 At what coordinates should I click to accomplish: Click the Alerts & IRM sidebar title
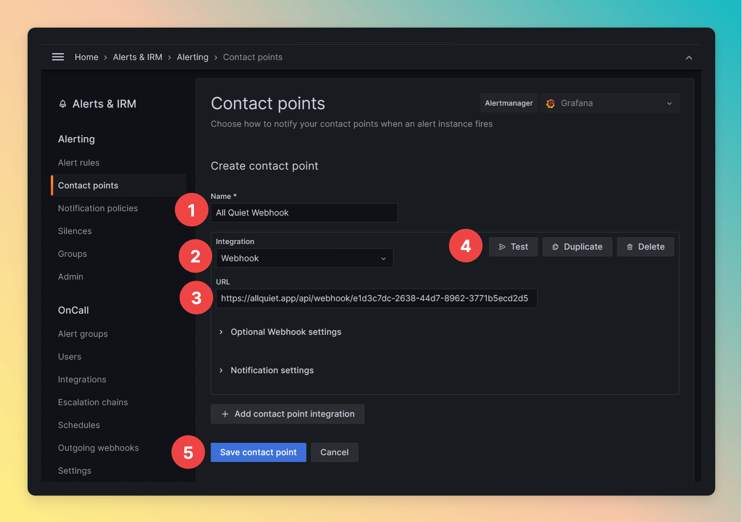click(104, 104)
